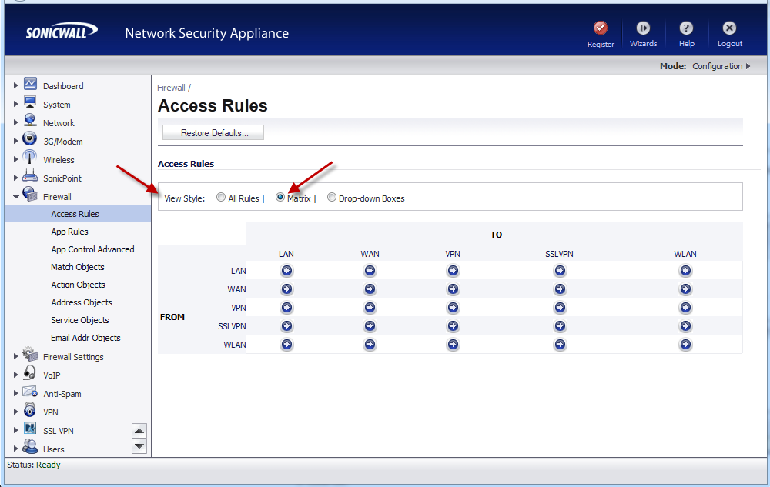
Task: Open the LAN to WLAN rules arrow
Action: pos(685,270)
